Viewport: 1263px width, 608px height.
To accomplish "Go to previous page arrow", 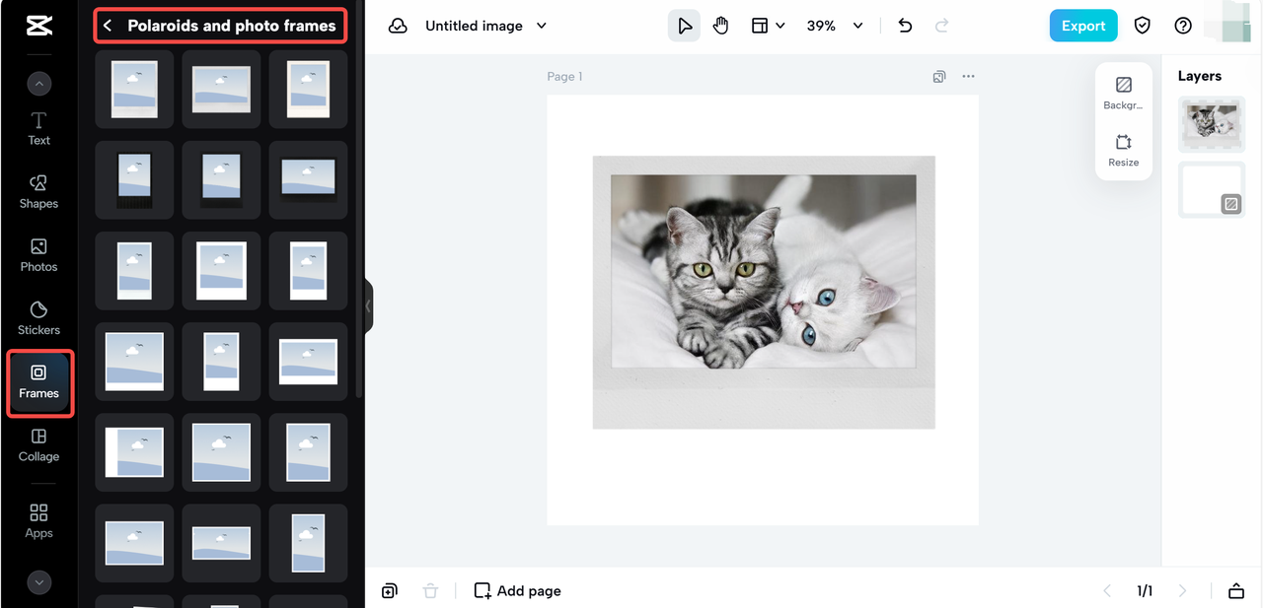I will click(x=1107, y=591).
